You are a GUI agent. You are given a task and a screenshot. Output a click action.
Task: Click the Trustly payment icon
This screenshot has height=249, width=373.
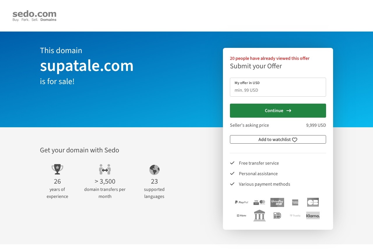(x=295, y=215)
